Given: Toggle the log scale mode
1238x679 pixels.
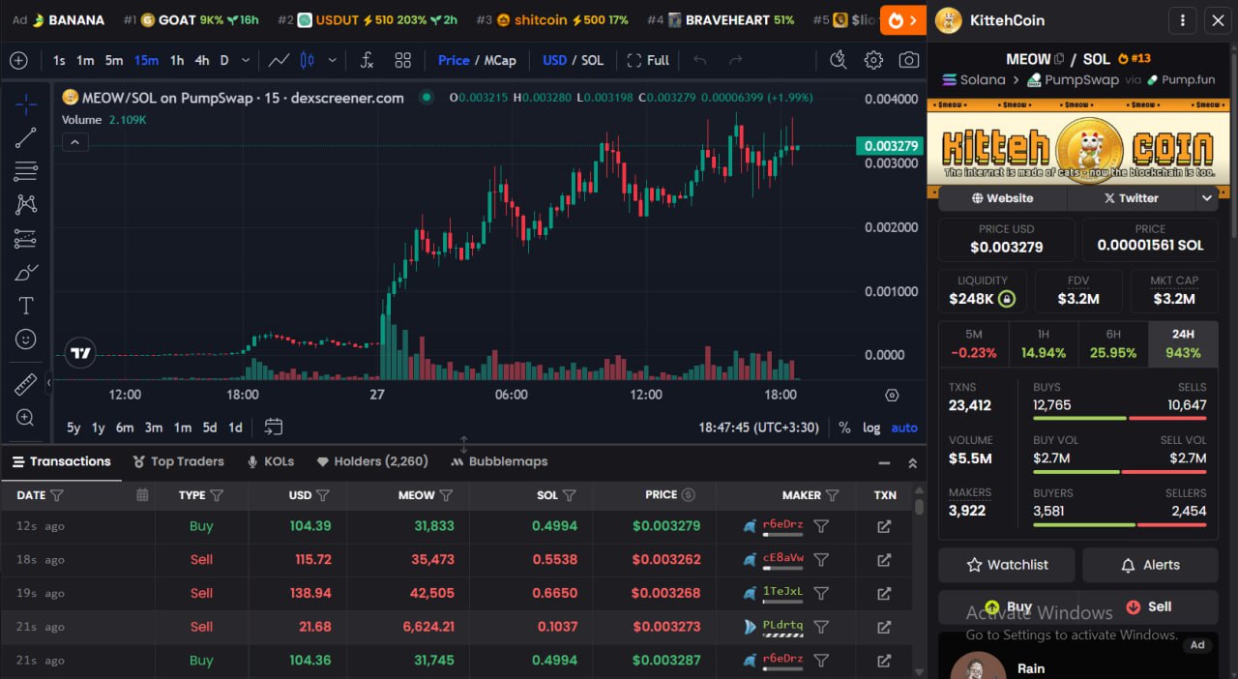Looking at the screenshot, I should coord(871,428).
